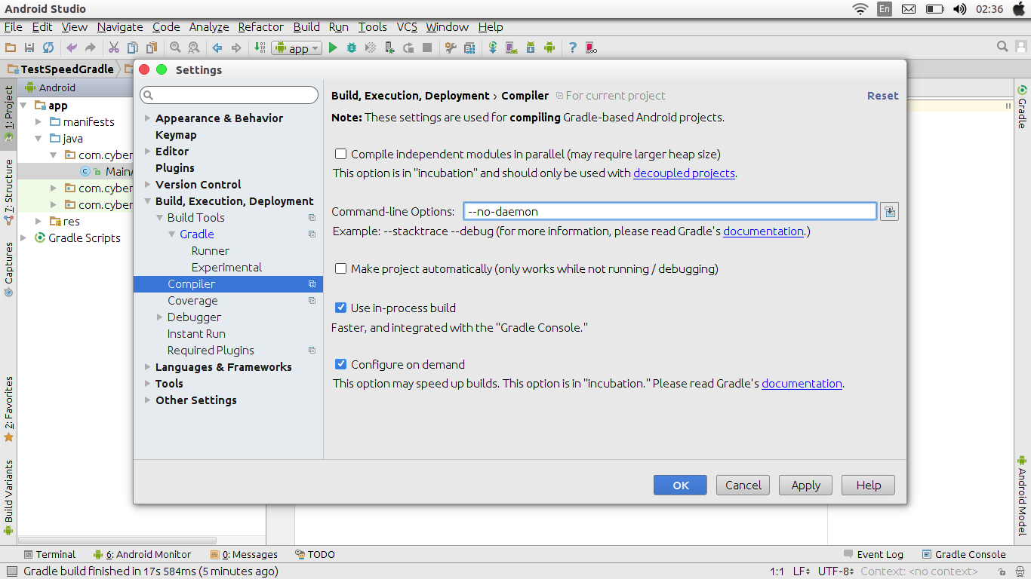Open SDK Manager toolbar icon
The width and height of the screenshot is (1031, 579).
tap(531, 47)
